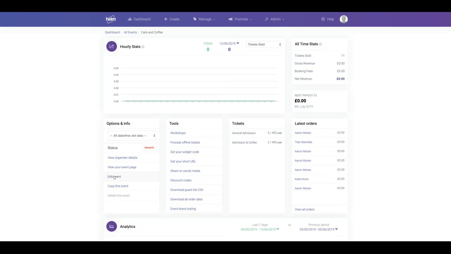Open Process offline tickets
The image size is (451, 254).
click(x=185, y=143)
